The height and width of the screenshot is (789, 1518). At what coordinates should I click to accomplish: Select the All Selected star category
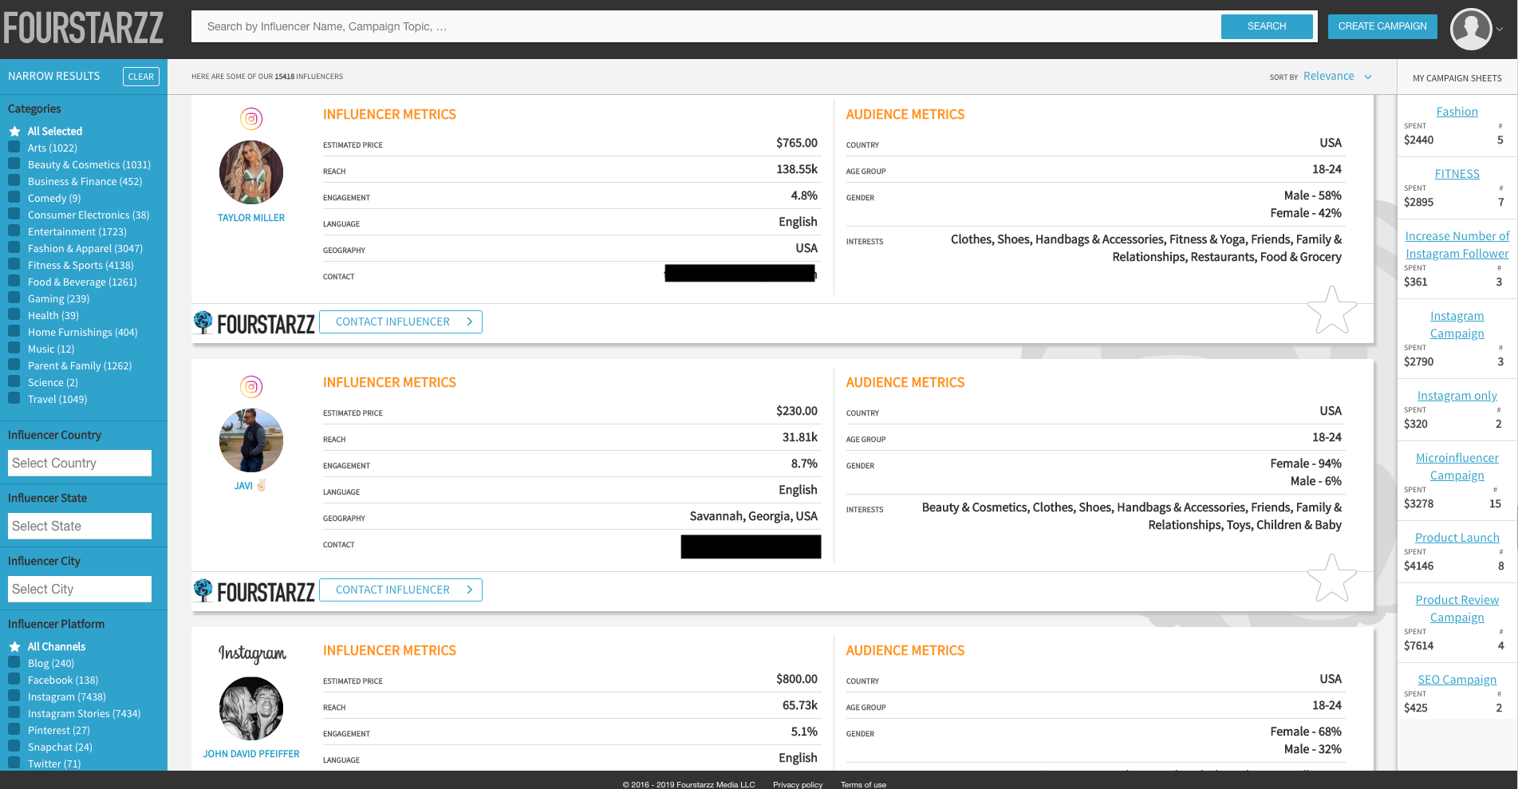point(14,132)
